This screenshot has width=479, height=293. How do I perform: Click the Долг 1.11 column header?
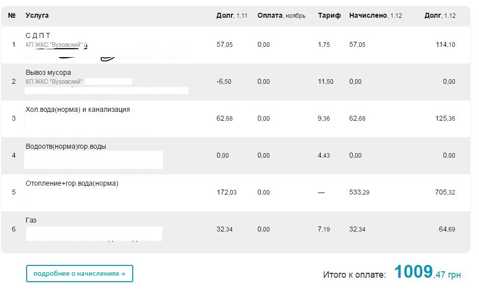click(232, 16)
